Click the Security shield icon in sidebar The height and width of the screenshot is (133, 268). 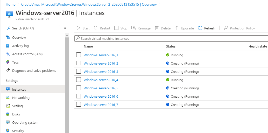click(8, 131)
